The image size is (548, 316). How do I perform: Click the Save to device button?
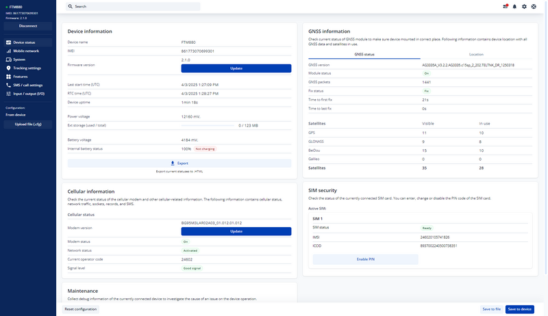click(519, 309)
